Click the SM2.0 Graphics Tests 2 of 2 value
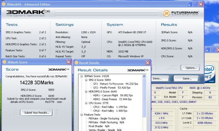Screen dimensions: 219x131 pos(43,32)
